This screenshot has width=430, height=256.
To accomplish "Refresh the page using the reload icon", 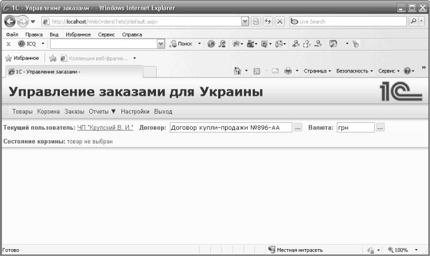I will click(268, 21).
